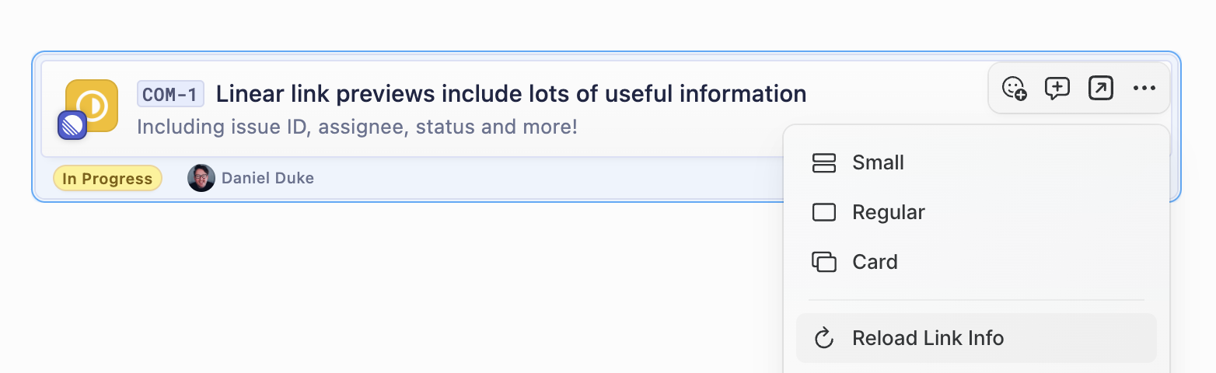
Task: Click the add emoji reaction icon
Action: [x=1014, y=89]
